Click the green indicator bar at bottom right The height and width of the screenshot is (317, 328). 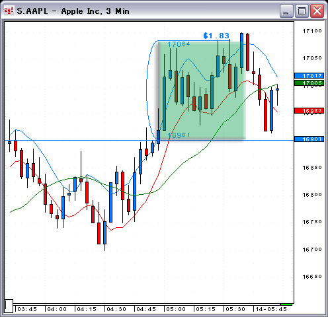[x=286, y=304]
